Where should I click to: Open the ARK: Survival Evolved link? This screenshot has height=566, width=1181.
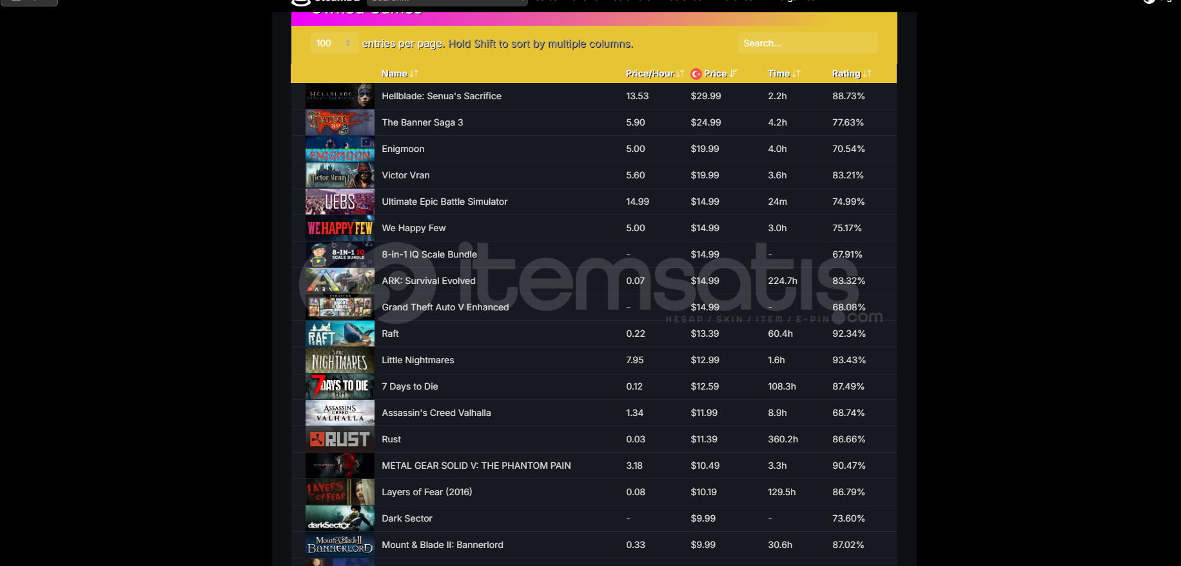coord(429,281)
